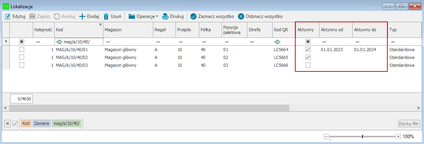Uncheck Aktywny for row LC5664
424x144 pixels.
click(x=308, y=50)
